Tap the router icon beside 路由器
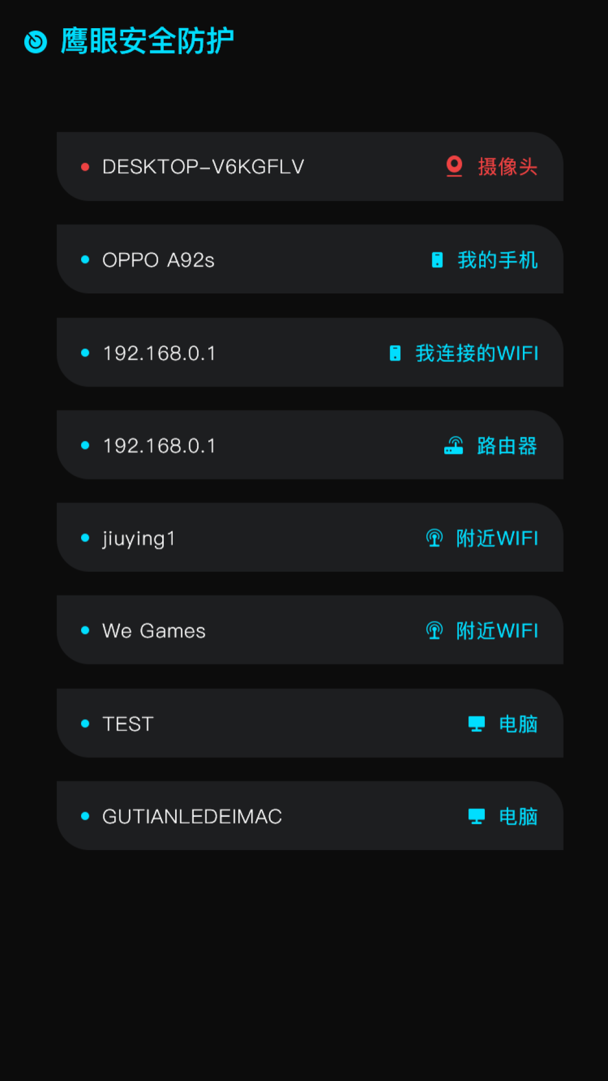 (453, 445)
